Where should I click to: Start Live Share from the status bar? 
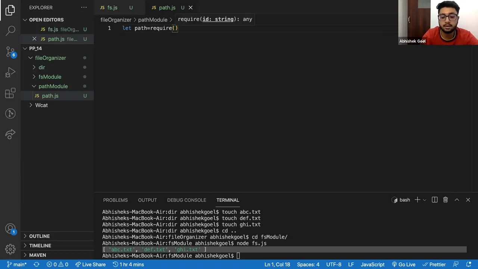click(x=90, y=265)
